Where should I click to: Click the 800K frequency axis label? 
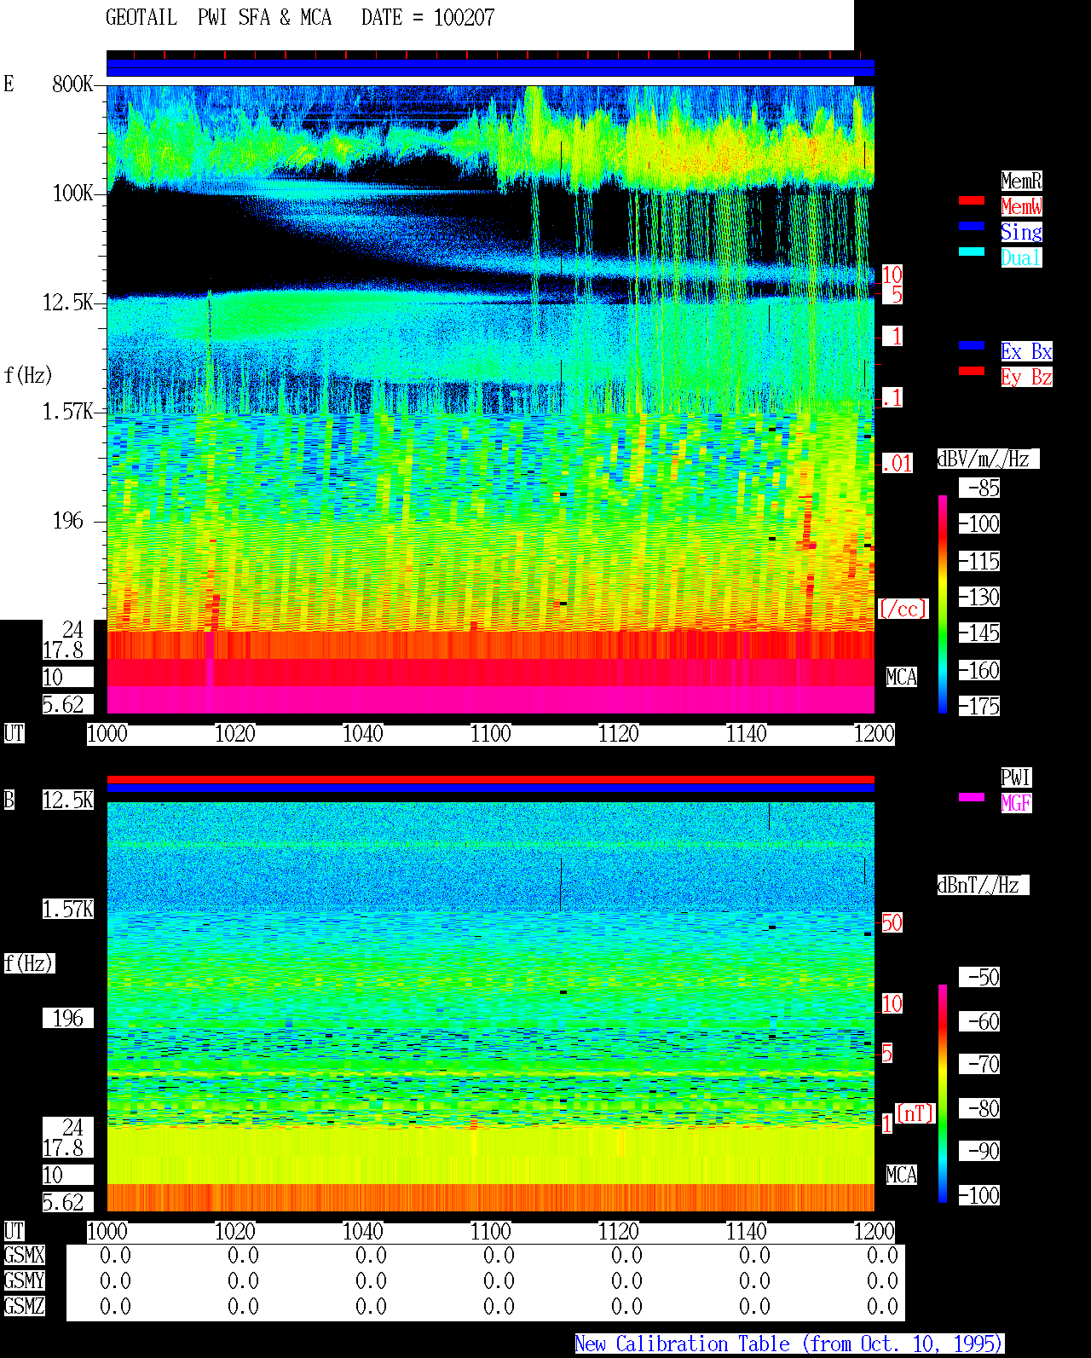72,84
